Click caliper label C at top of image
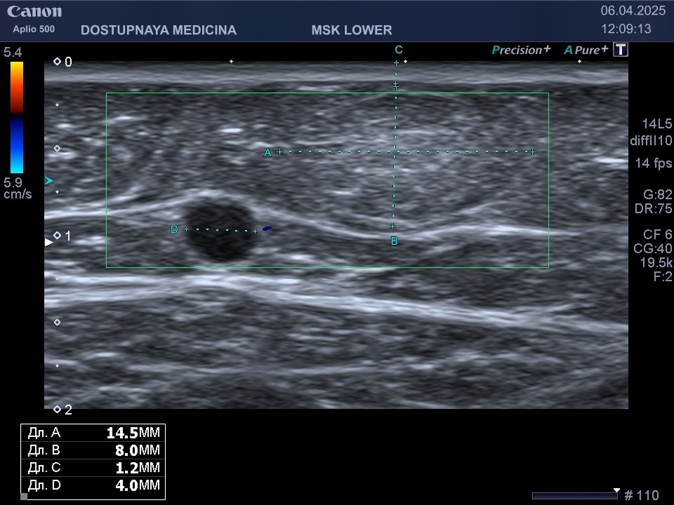 (398, 50)
